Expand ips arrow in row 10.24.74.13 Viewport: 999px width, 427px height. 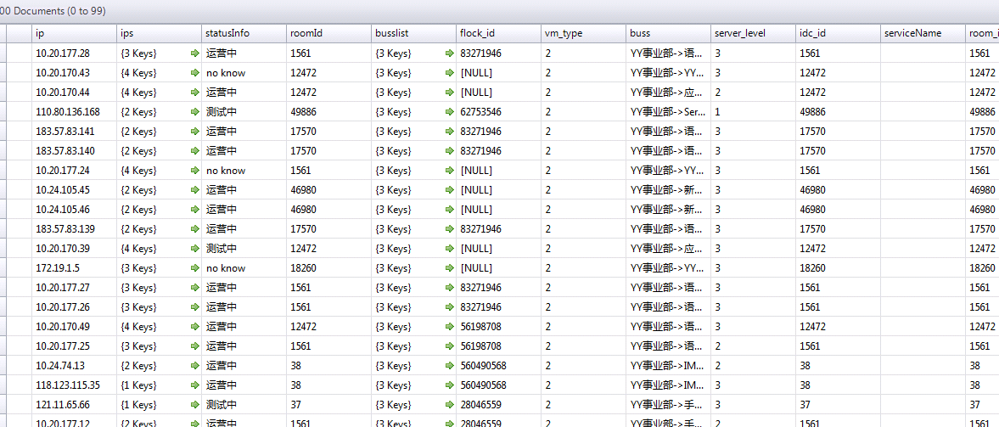195,366
